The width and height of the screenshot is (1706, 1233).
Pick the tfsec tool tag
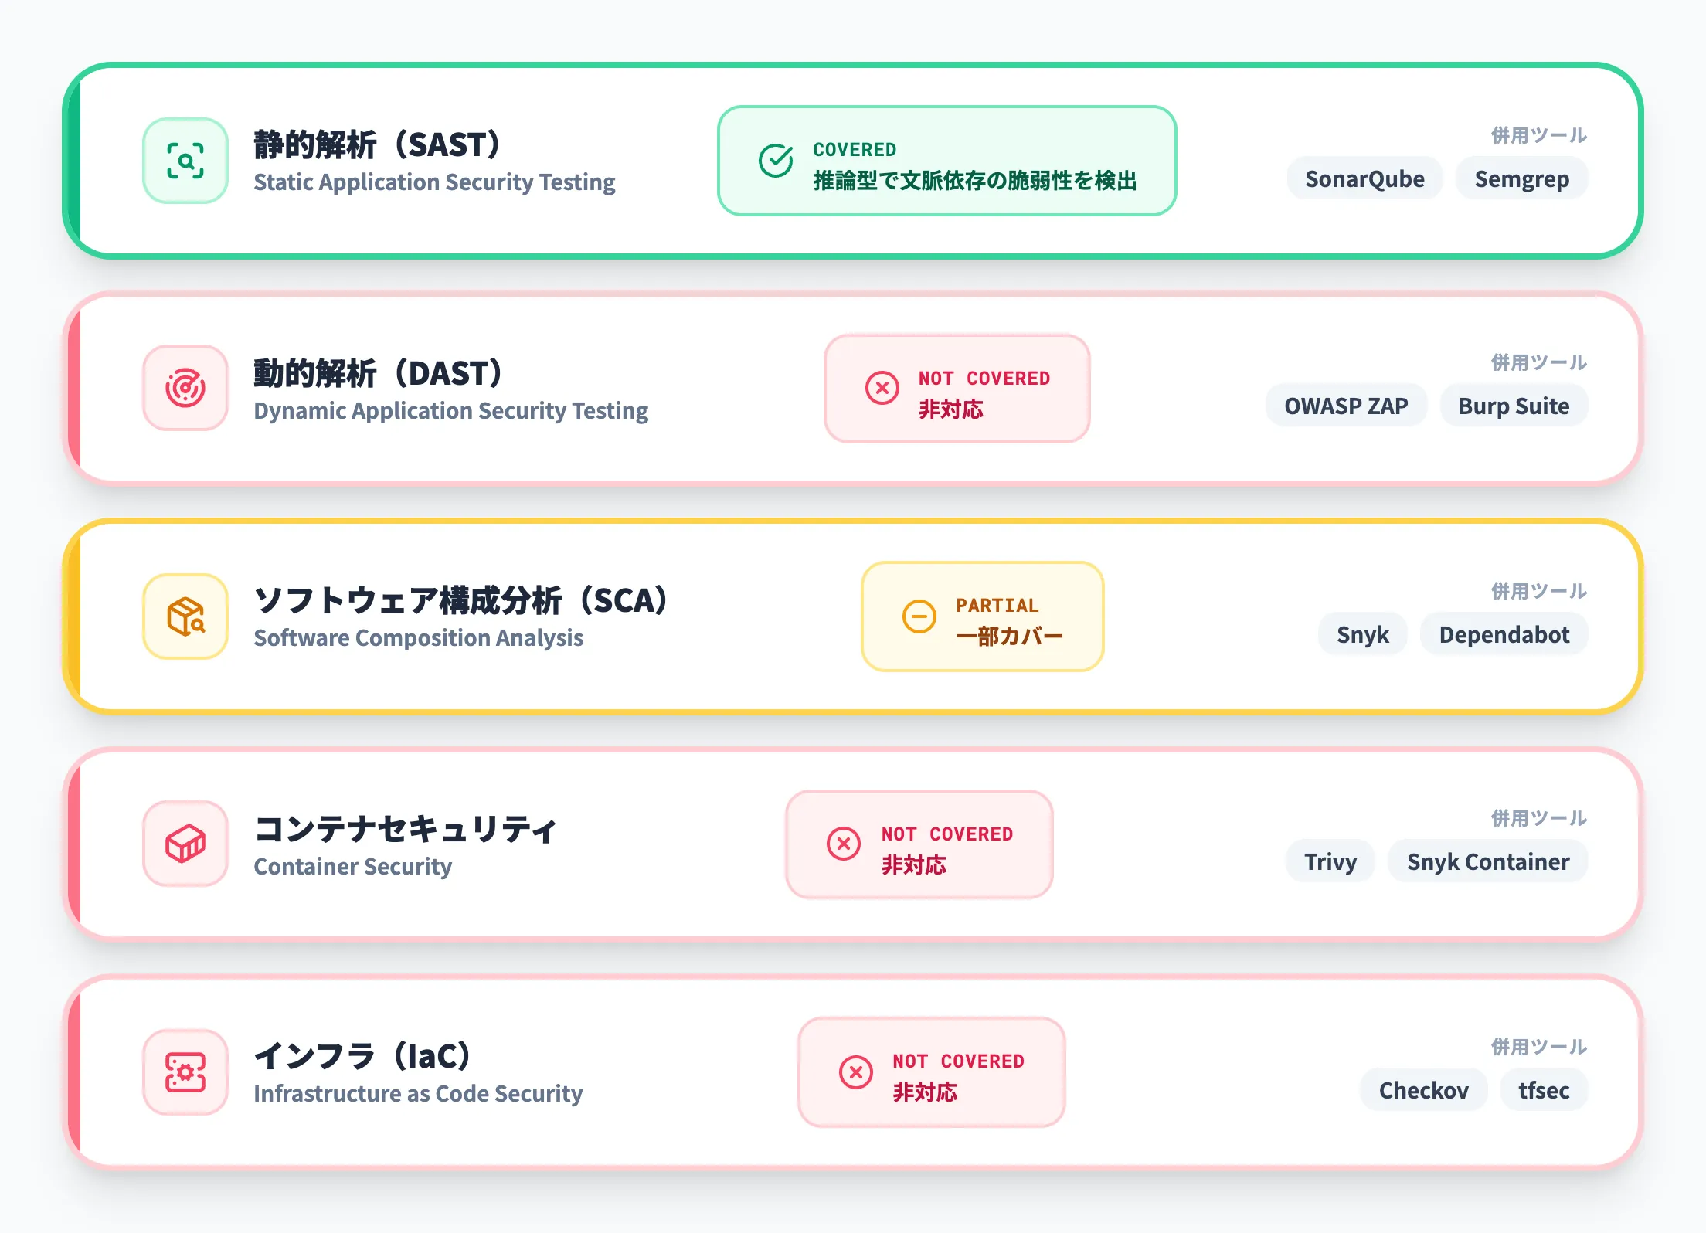click(1543, 1091)
